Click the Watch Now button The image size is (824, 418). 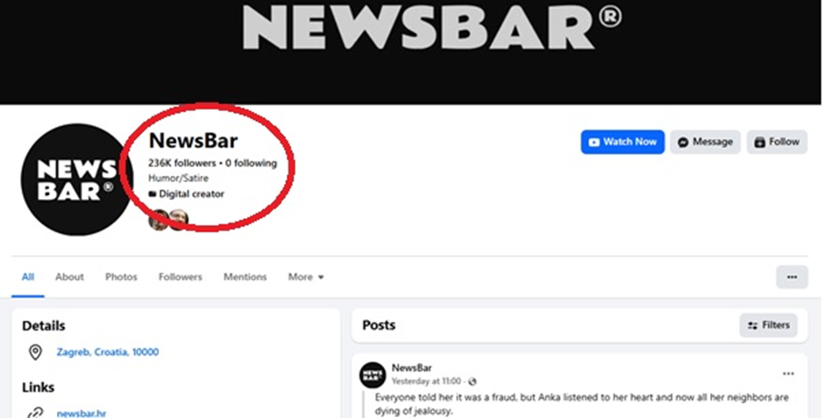point(622,142)
